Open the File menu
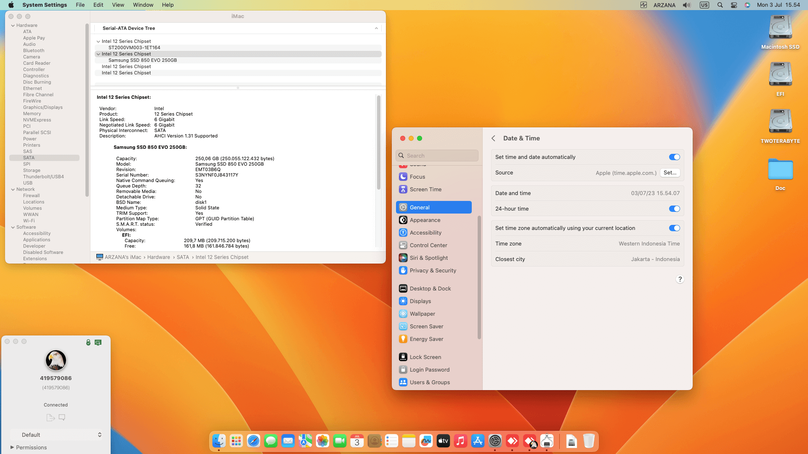Image resolution: width=808 pixels, height=454 pixels. pyautogui.click(x=80, y=5)
